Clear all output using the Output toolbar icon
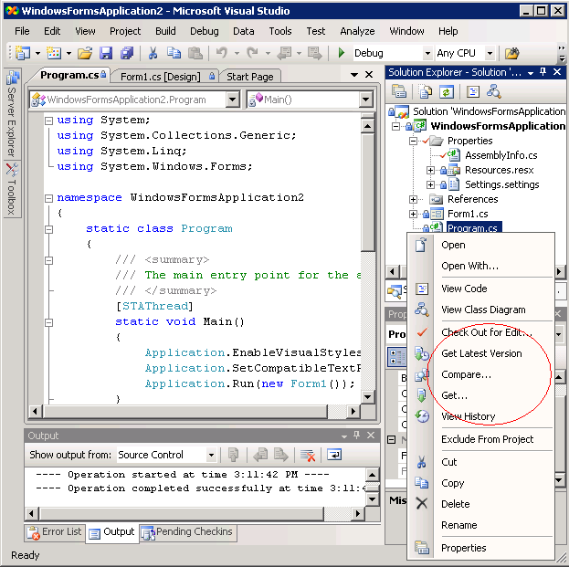Viewport: 569px width, 567px height. [308, 455]
